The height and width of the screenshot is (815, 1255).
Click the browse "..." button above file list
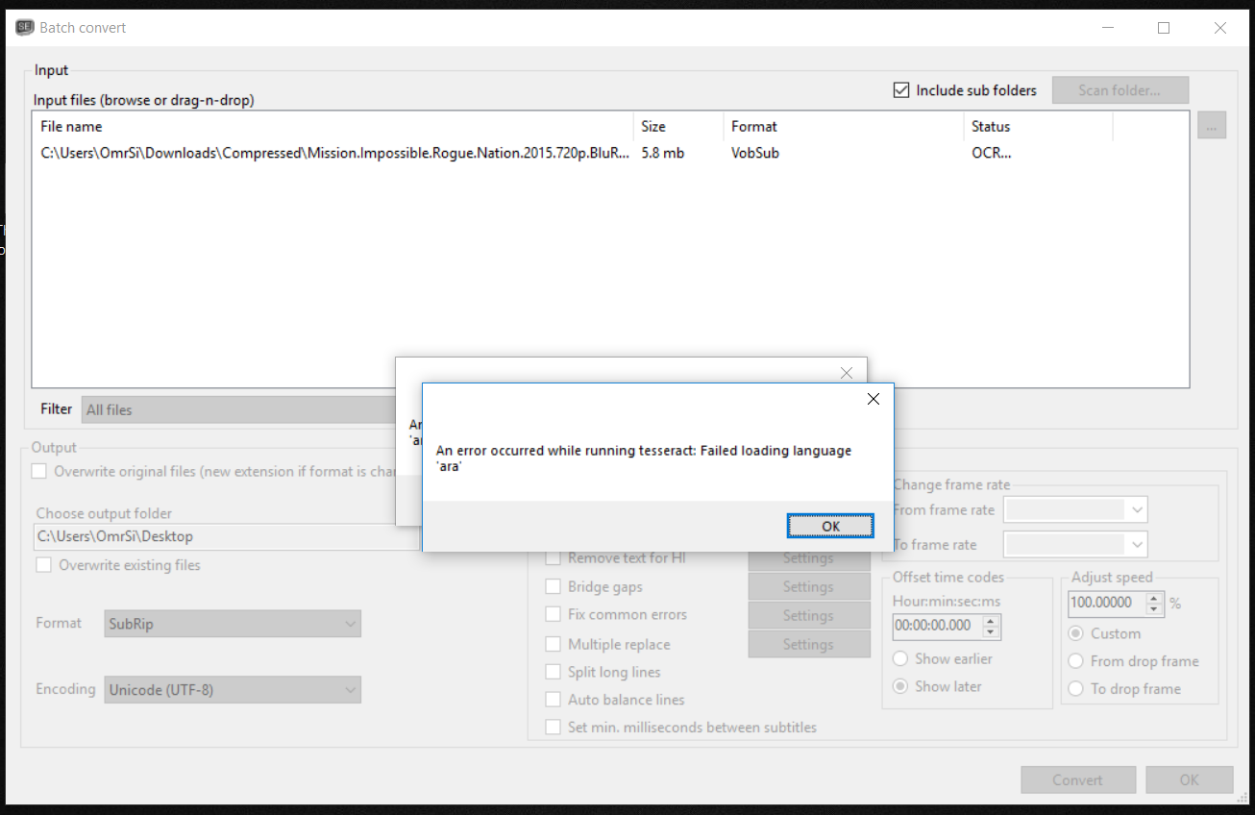click(1212, 125)
